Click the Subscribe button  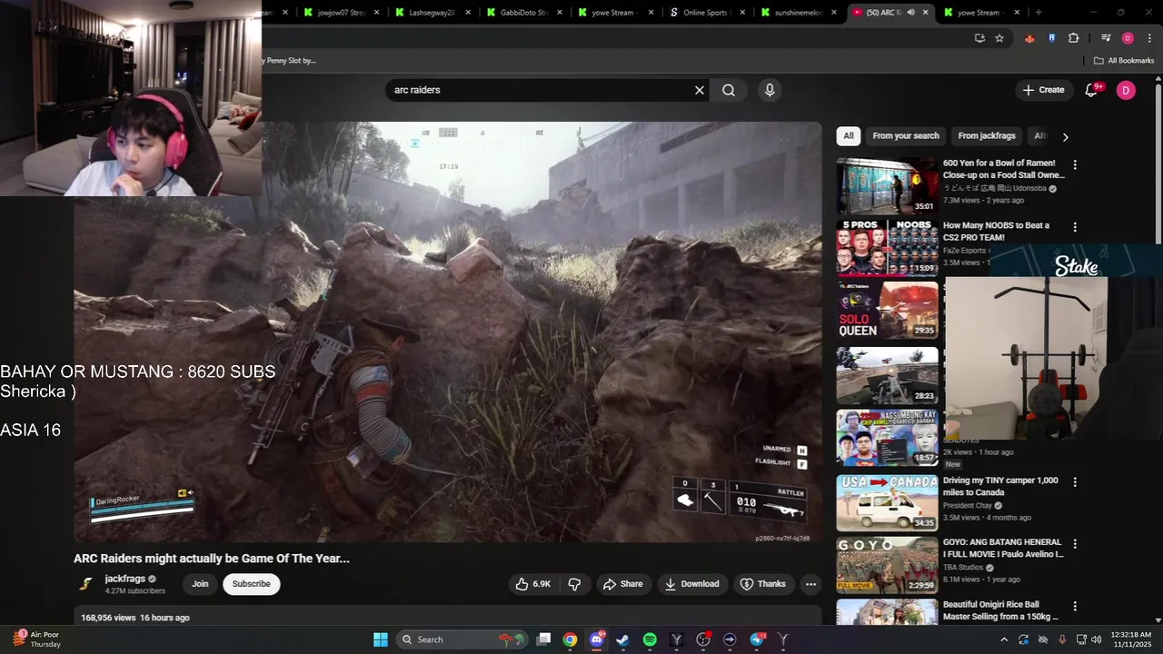251,584
